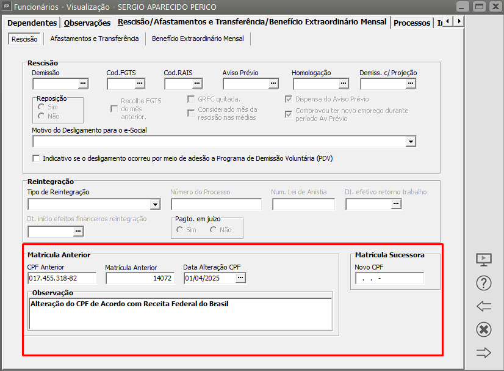Click the Novo CPF input field
504x371 pixels.
[389, 279]
